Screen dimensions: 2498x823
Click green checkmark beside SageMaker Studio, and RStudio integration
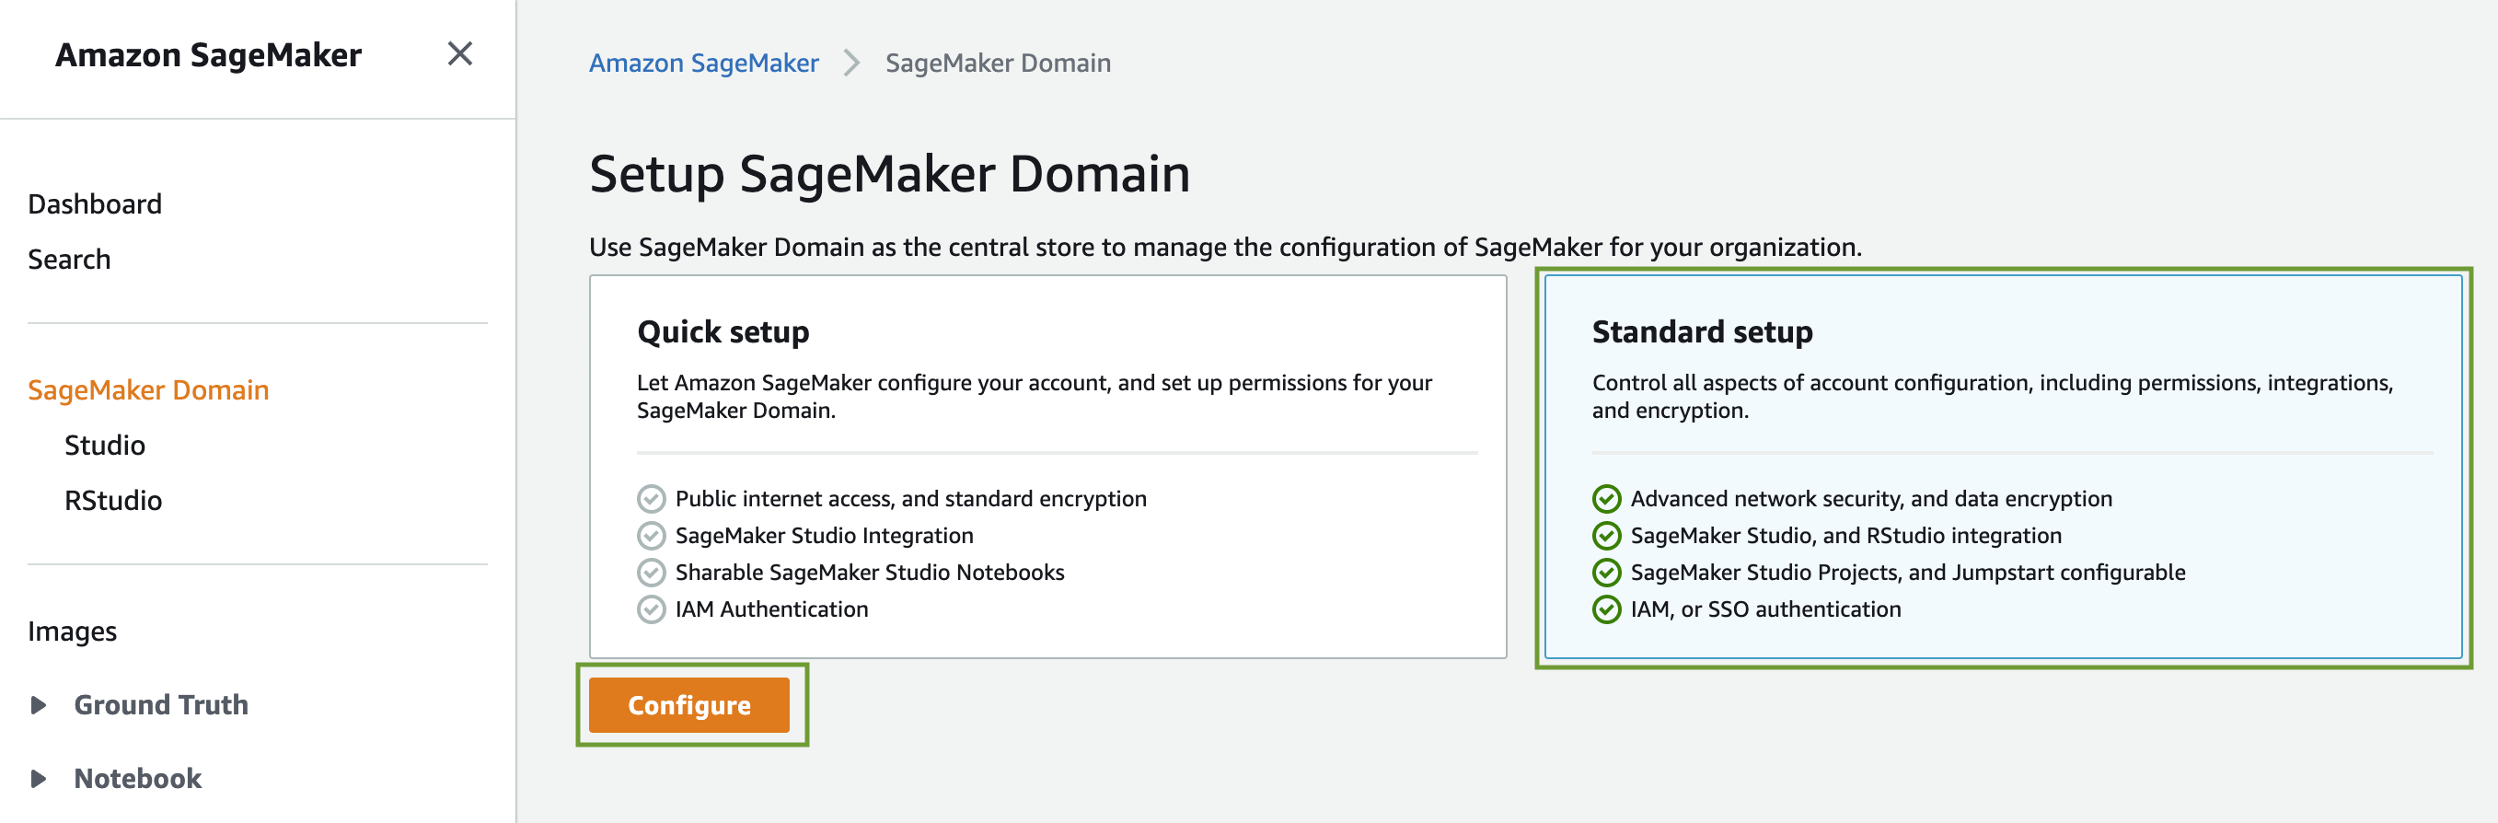pos(1607,536)
